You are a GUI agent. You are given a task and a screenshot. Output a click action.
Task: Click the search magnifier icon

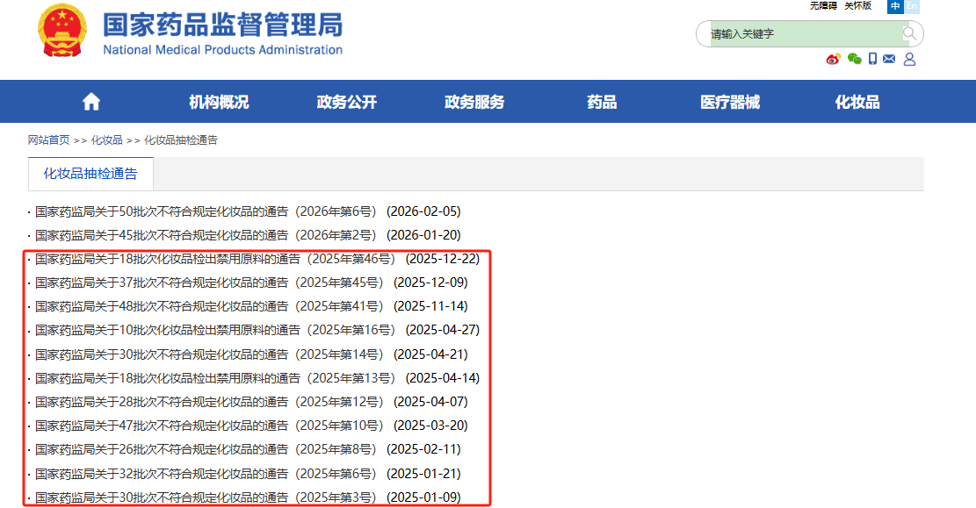click(x=908, y=32)
